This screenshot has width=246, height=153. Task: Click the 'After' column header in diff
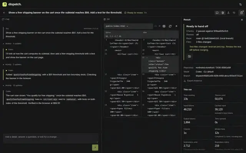tap(145, 33)
